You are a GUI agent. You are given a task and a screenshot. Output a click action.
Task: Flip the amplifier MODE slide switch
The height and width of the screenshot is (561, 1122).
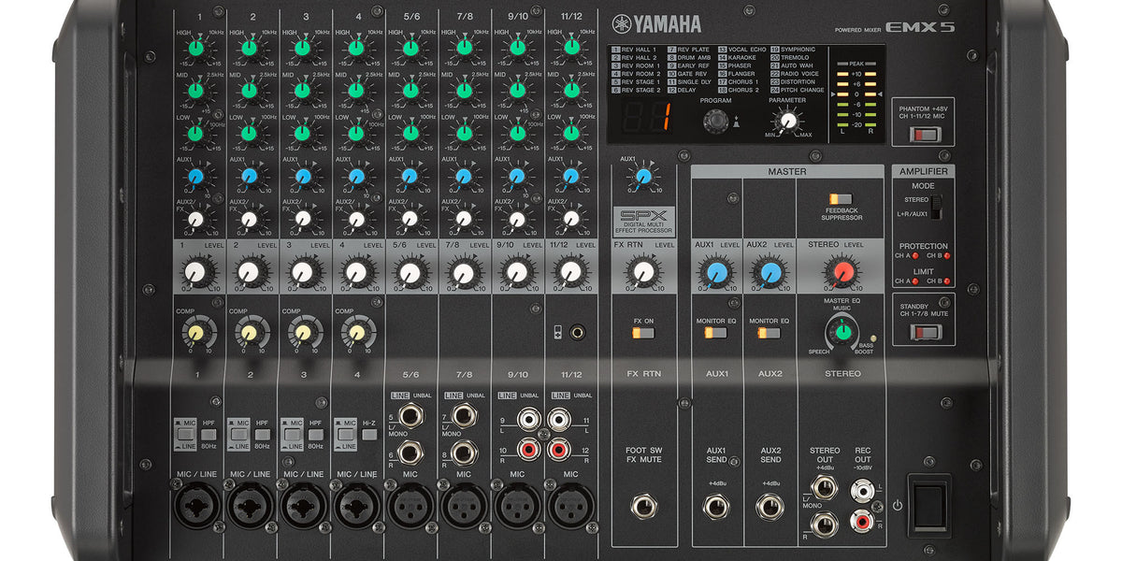(936, 207)
